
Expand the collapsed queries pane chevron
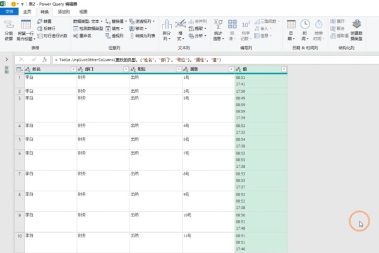click(x=7, y=59)
